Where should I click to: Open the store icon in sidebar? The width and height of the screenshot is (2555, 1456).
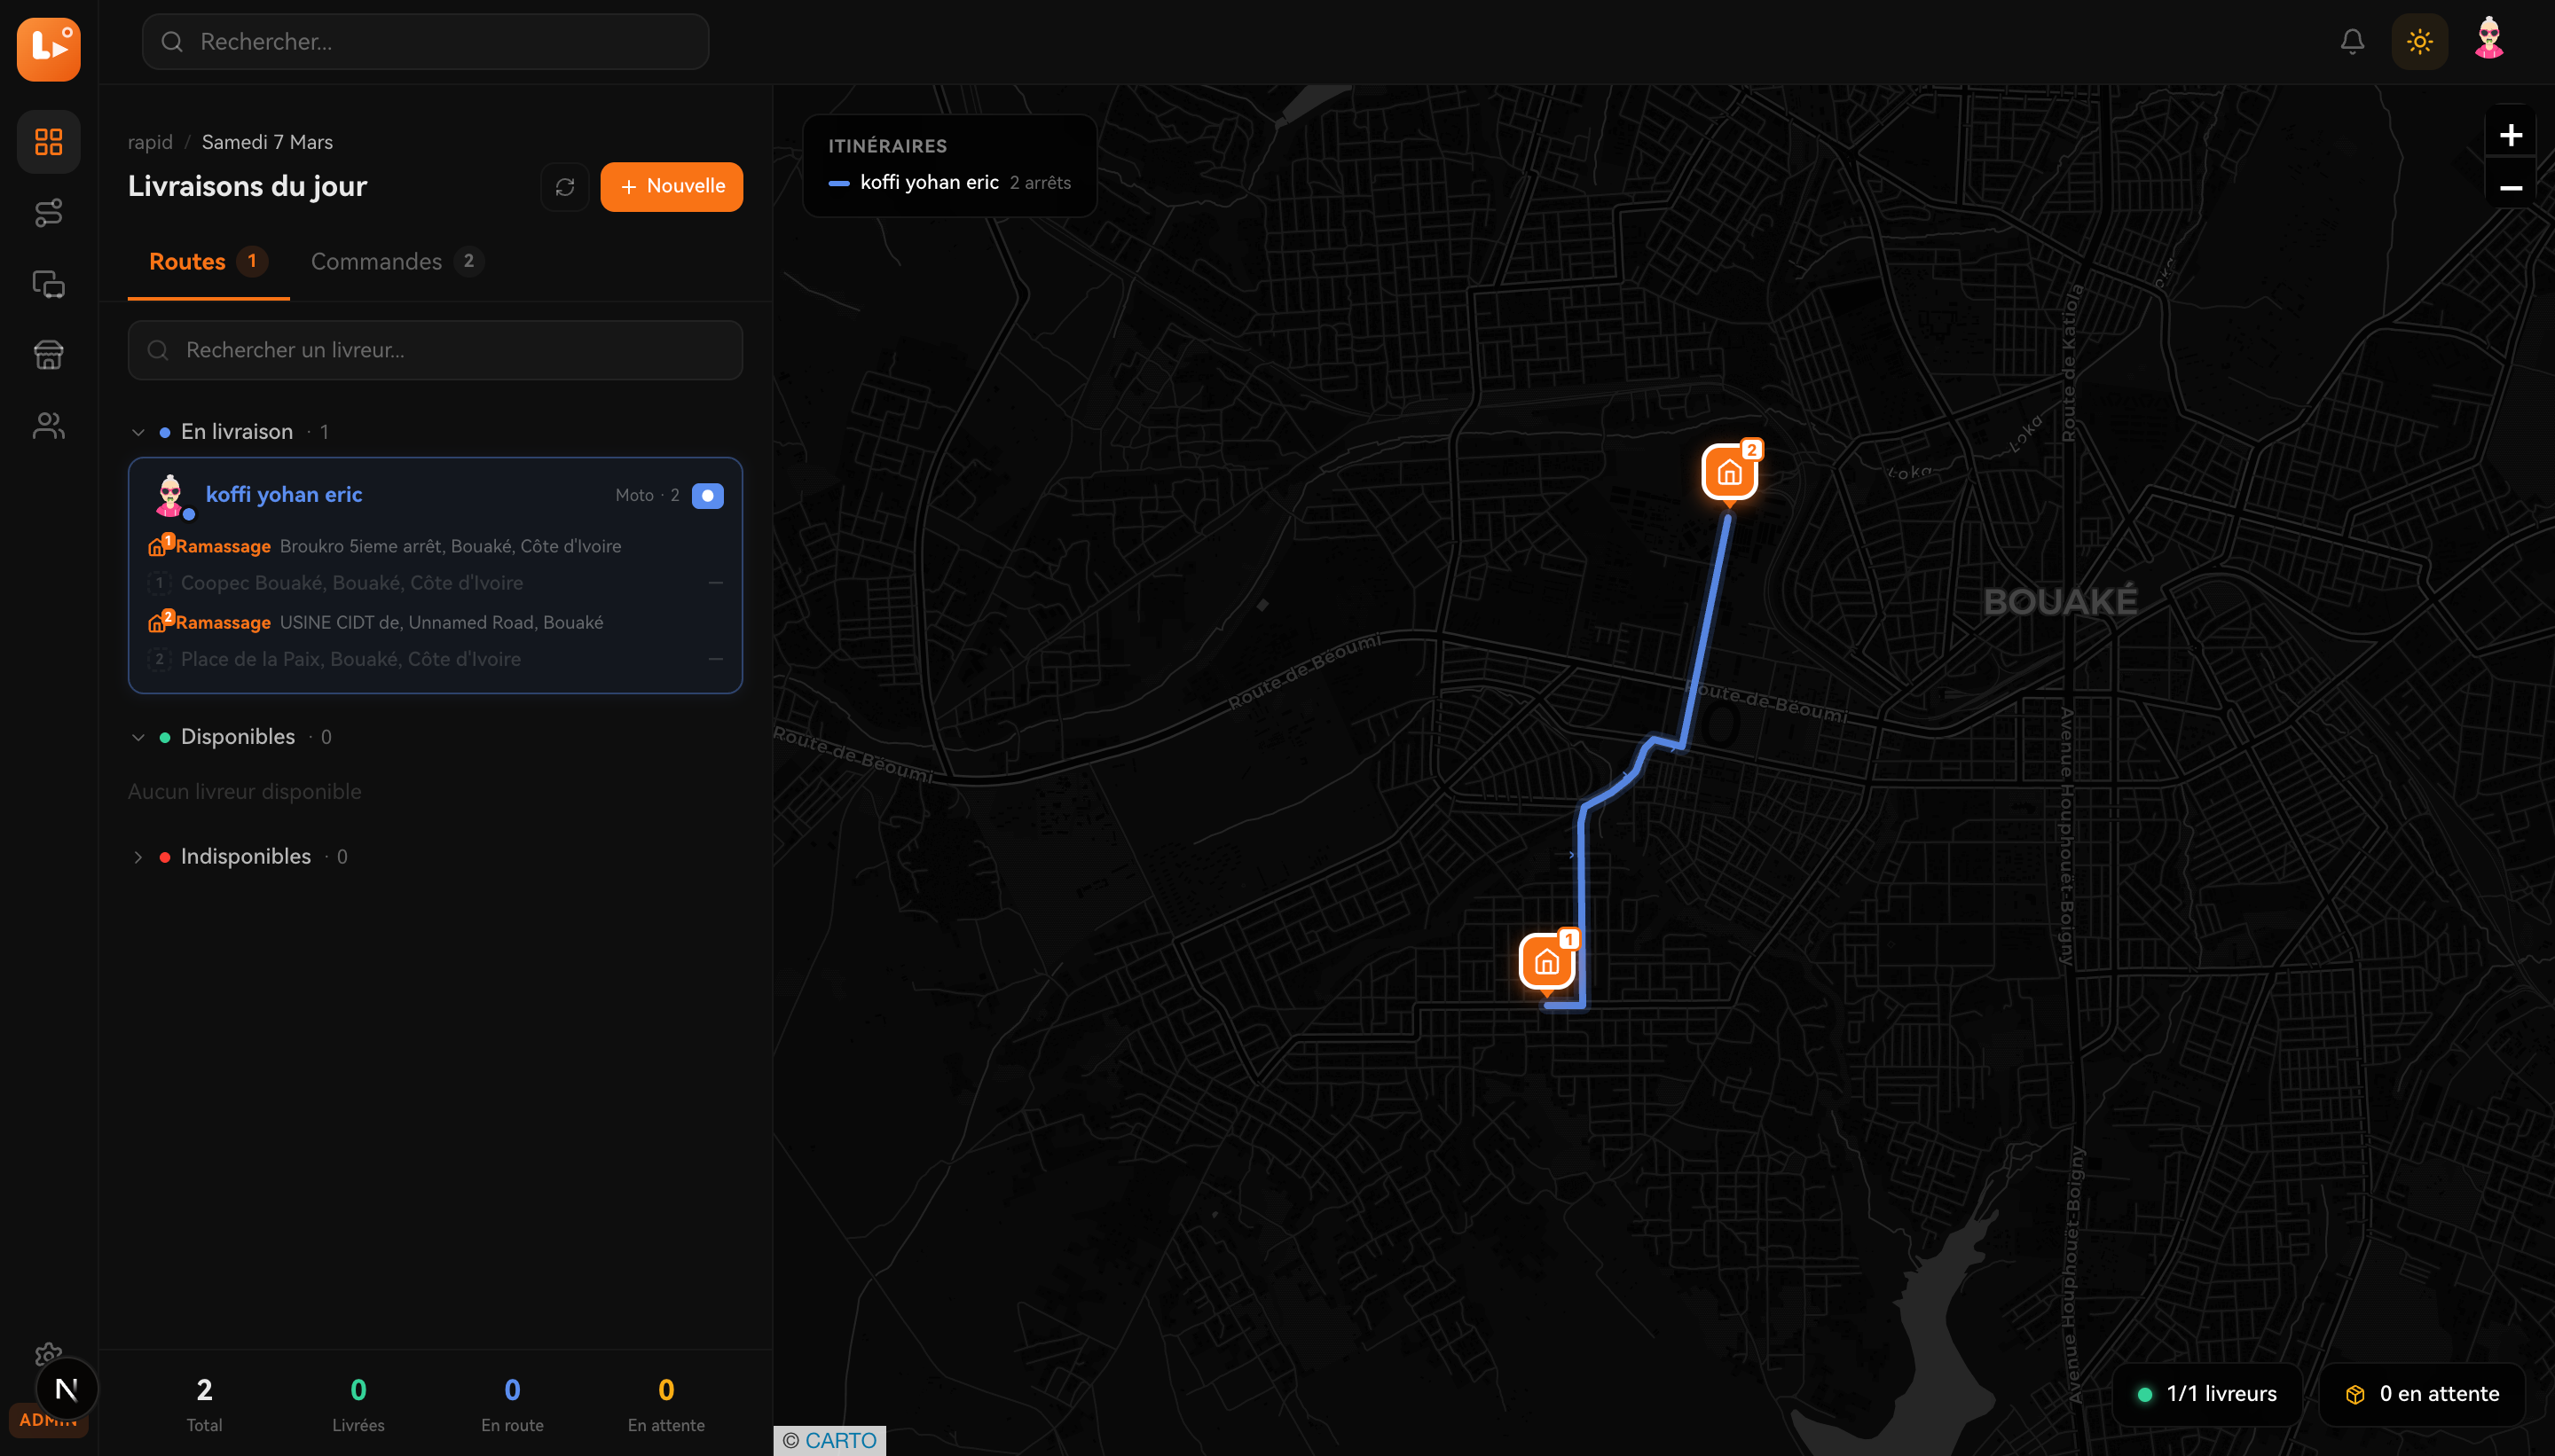(x=48, y=355)
